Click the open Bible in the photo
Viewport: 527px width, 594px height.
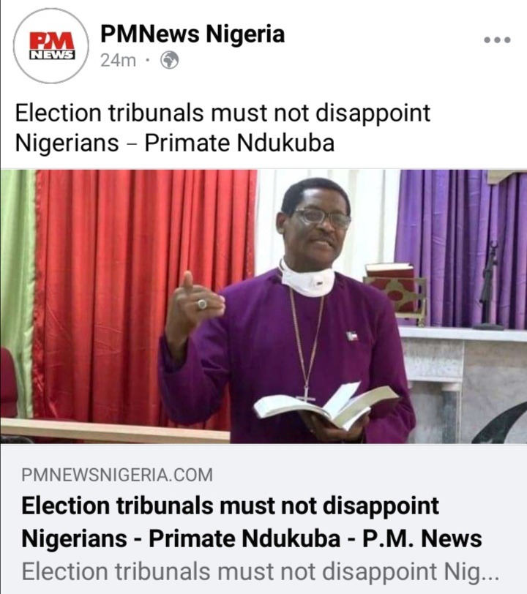pos(326,405)
